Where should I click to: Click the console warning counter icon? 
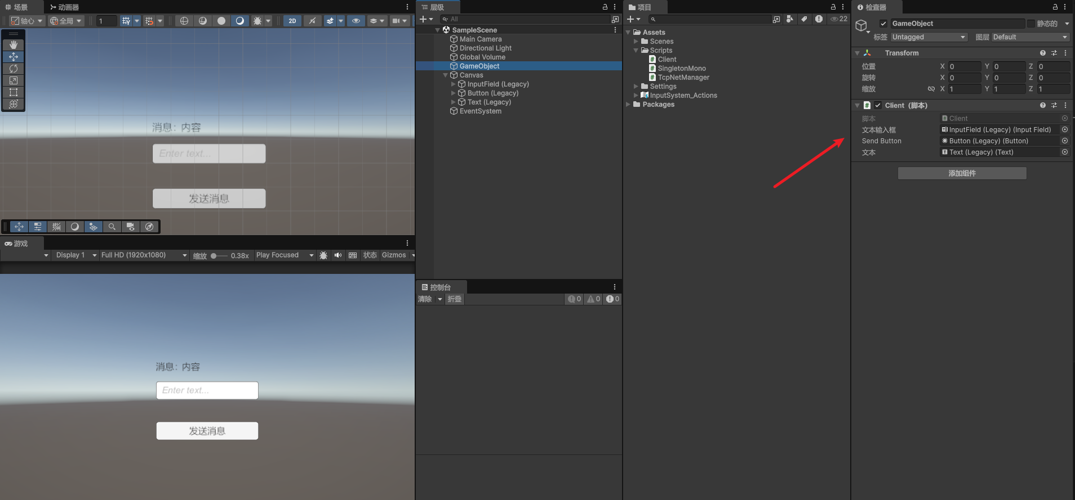[x=594, y=299]
